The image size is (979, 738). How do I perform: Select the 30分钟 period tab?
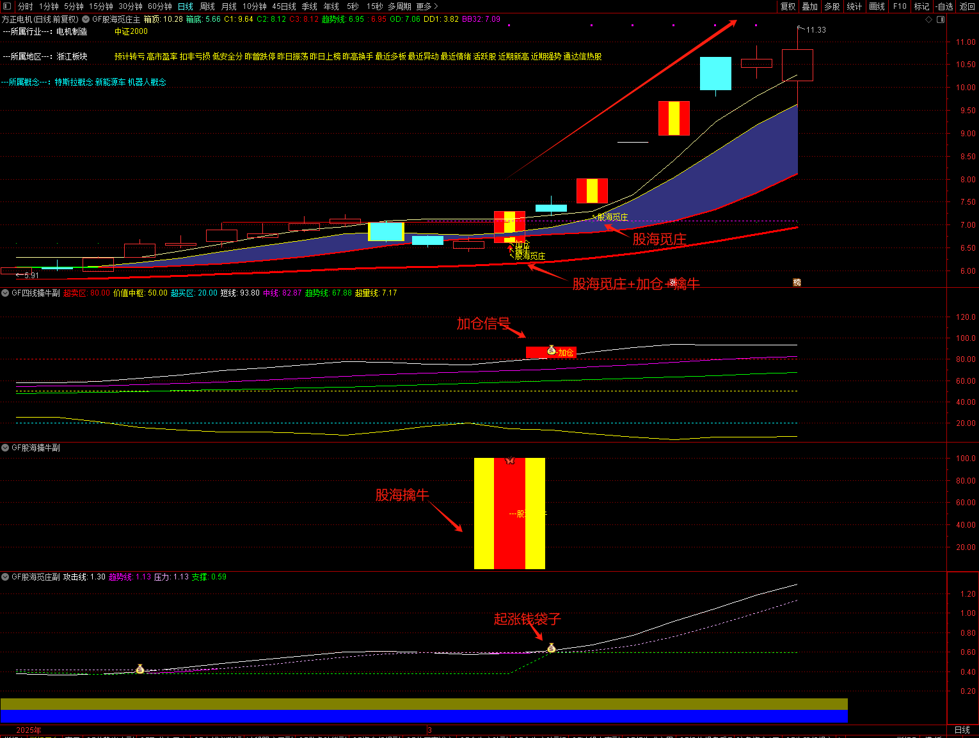tap(131, 6)
